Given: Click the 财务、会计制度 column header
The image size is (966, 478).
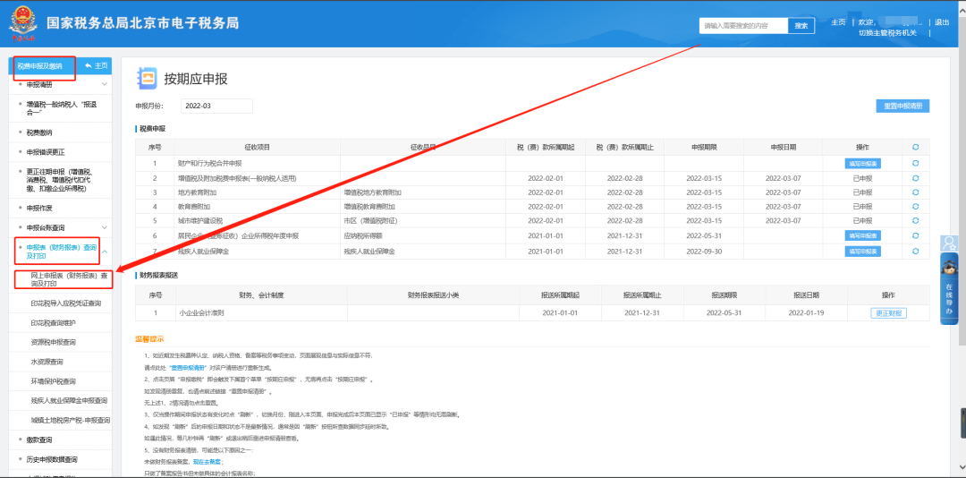Looking at the screenshot, I should click(261, 294).
